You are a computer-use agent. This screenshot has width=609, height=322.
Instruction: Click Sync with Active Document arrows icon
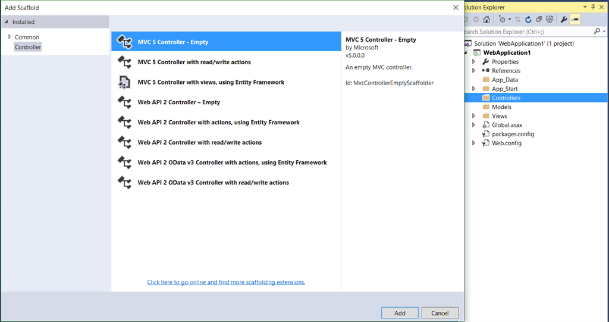click(517, 20)
